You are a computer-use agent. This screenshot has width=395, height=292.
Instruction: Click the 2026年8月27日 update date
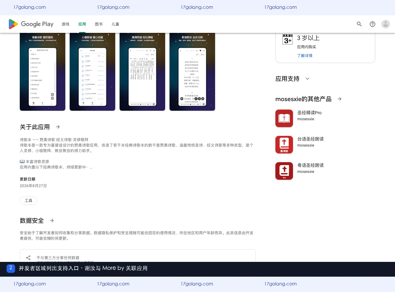[33, 186]
